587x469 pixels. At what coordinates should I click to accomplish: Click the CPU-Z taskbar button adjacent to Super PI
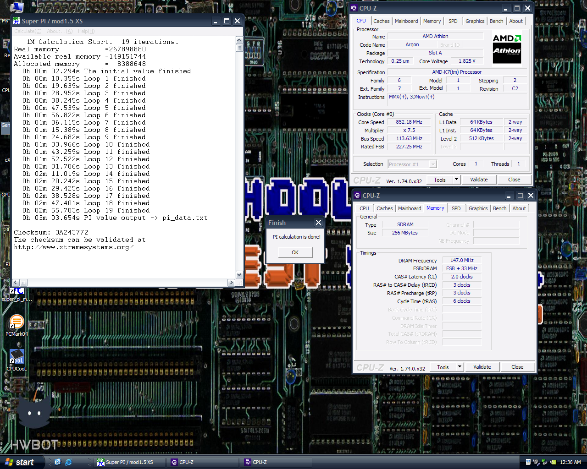203,462
